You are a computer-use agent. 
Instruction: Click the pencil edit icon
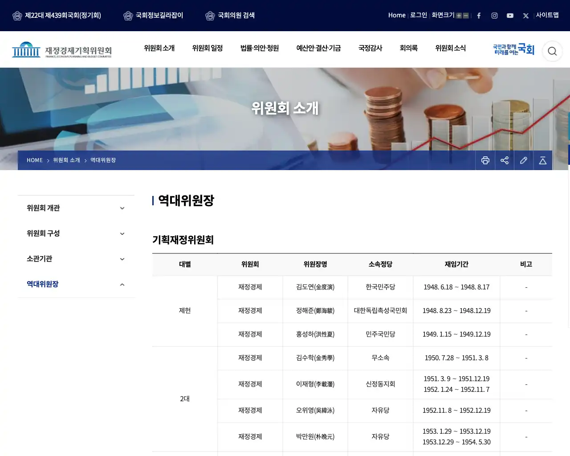[524, 160]
